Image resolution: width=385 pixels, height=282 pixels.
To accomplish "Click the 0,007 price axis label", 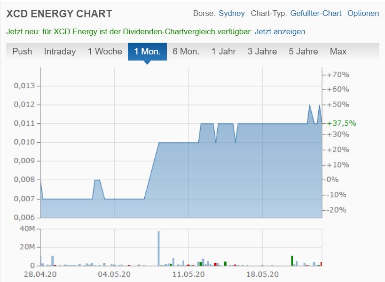I will click(24, 198).
